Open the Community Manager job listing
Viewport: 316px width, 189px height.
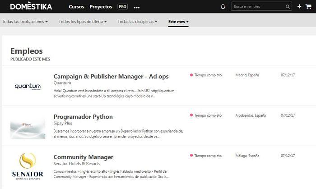[x=84, y=157]
